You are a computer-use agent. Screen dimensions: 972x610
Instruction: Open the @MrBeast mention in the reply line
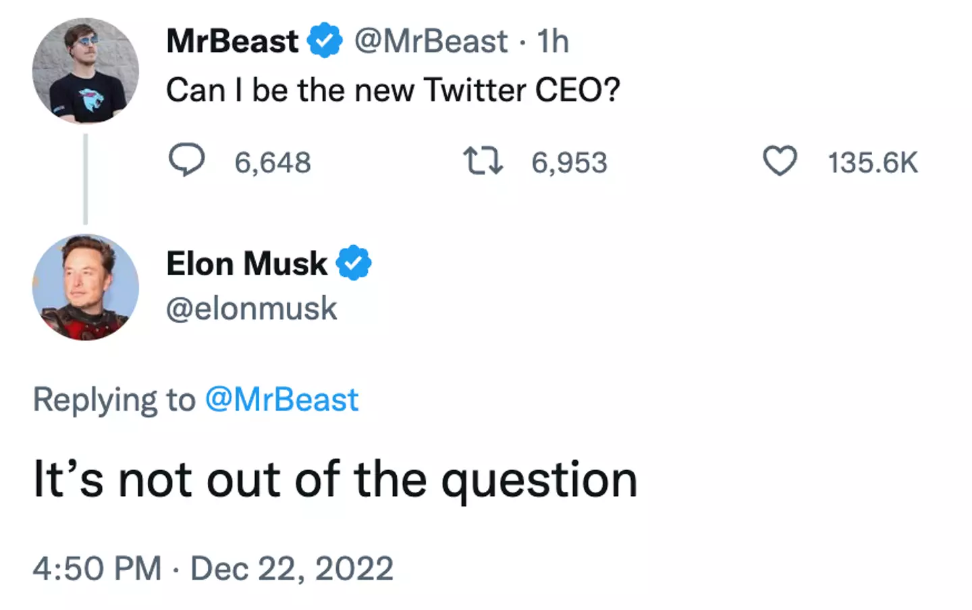[x=282, y=399]
